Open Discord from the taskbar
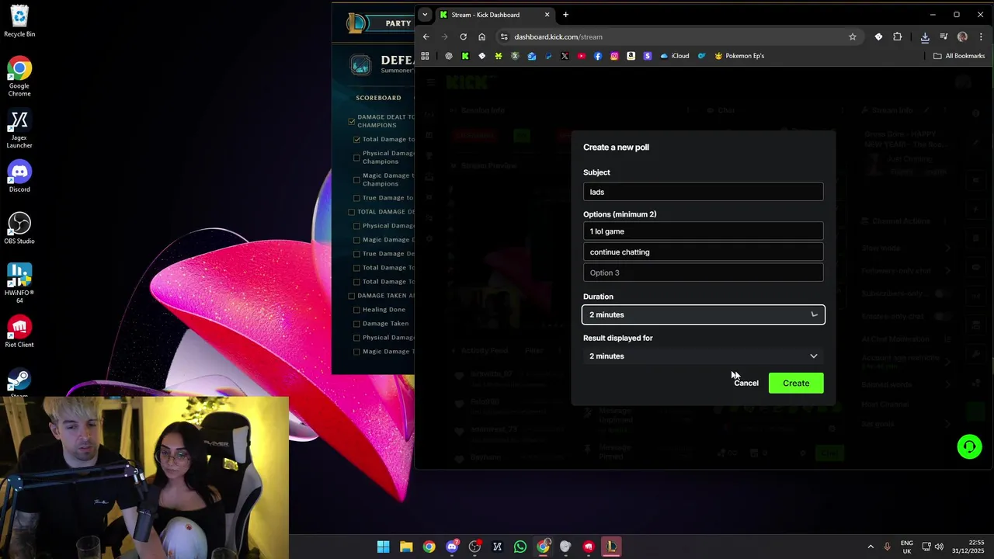Screen dimensions: 994x559 tap(452, 547)
